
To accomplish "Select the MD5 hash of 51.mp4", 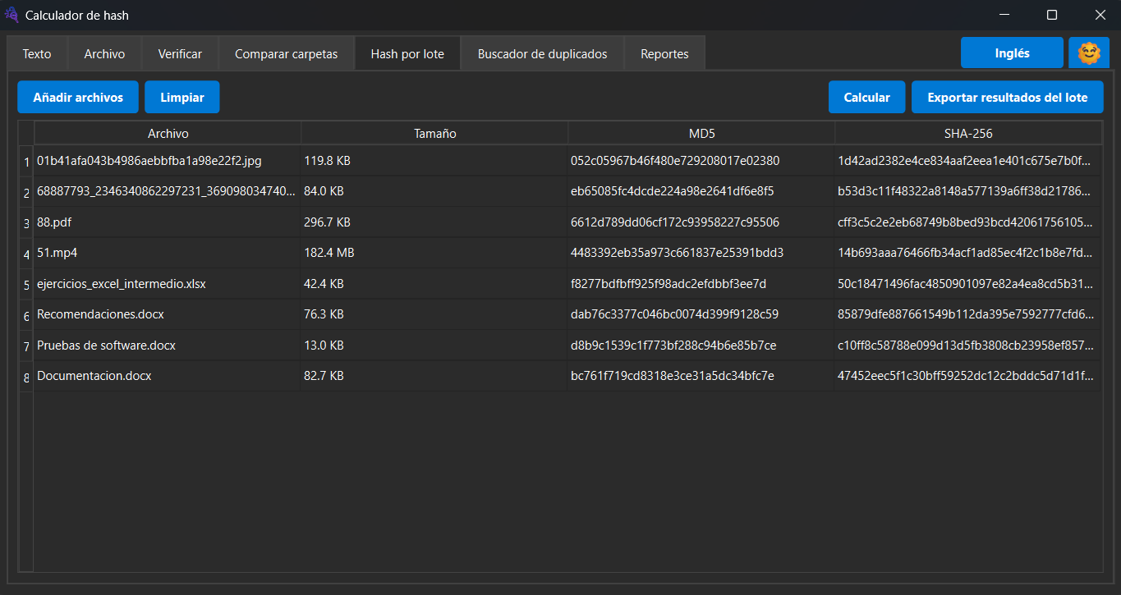I will 677,253.
